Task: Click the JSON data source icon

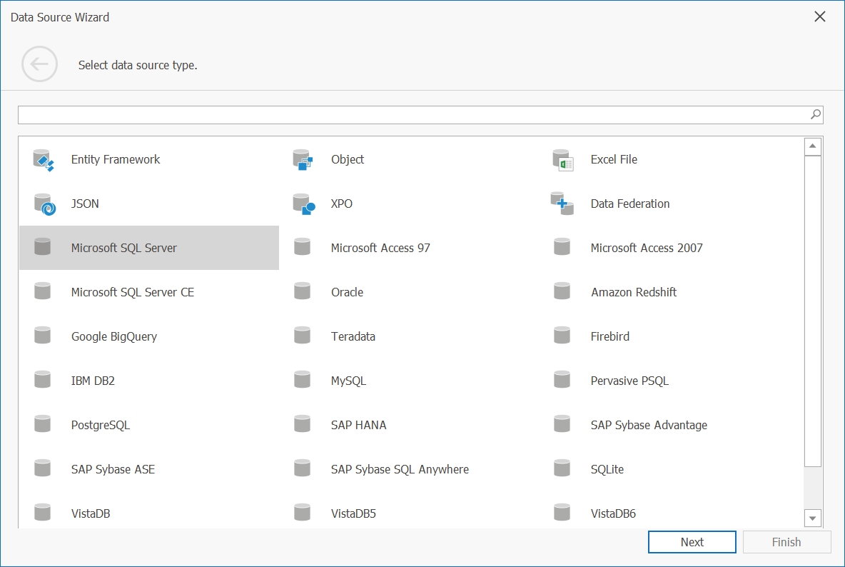Action: coord(44,204)
